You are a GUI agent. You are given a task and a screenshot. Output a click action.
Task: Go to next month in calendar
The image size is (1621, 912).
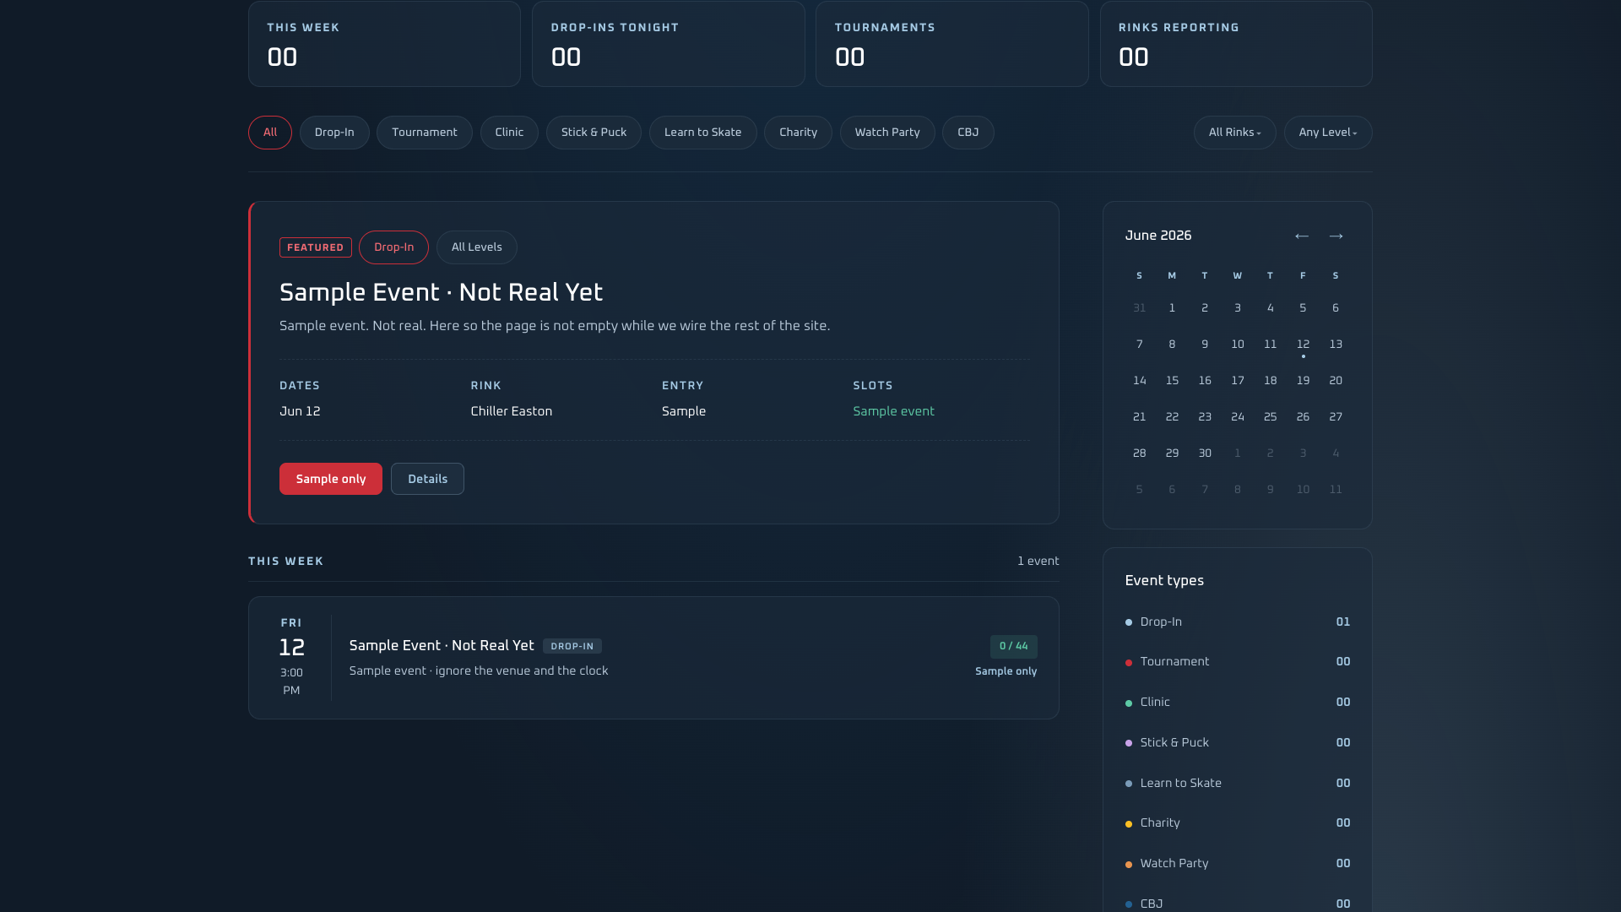click(1336, 236)
